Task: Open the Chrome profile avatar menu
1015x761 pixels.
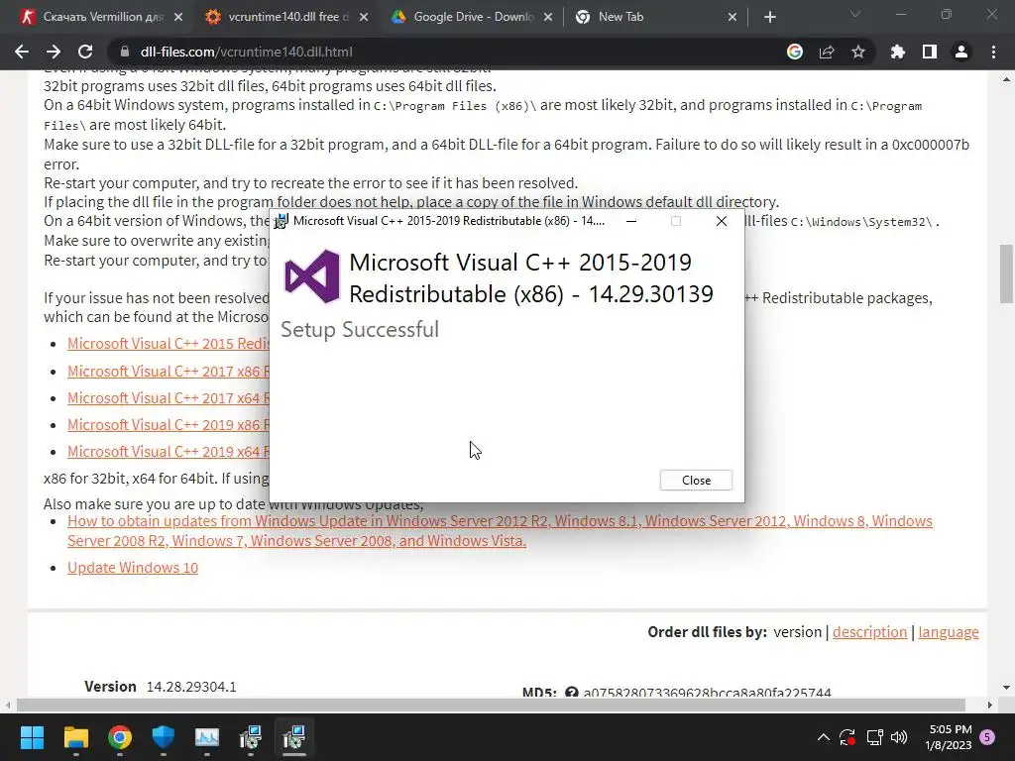Action: (961, 52)
